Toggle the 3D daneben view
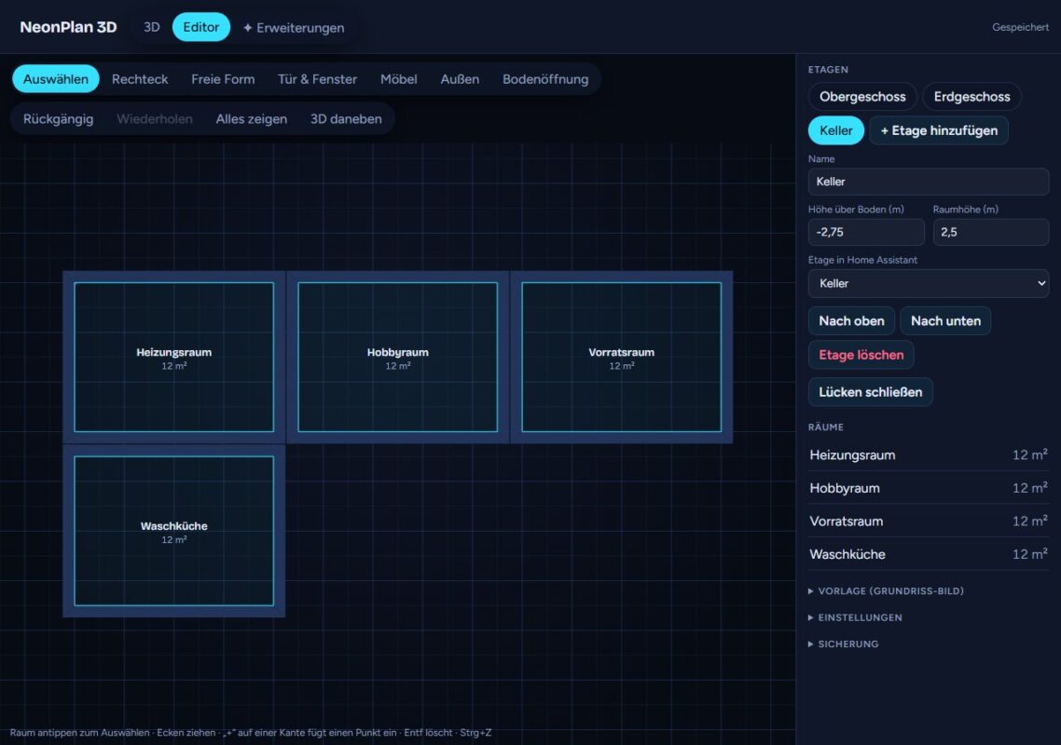 point(346,119)
